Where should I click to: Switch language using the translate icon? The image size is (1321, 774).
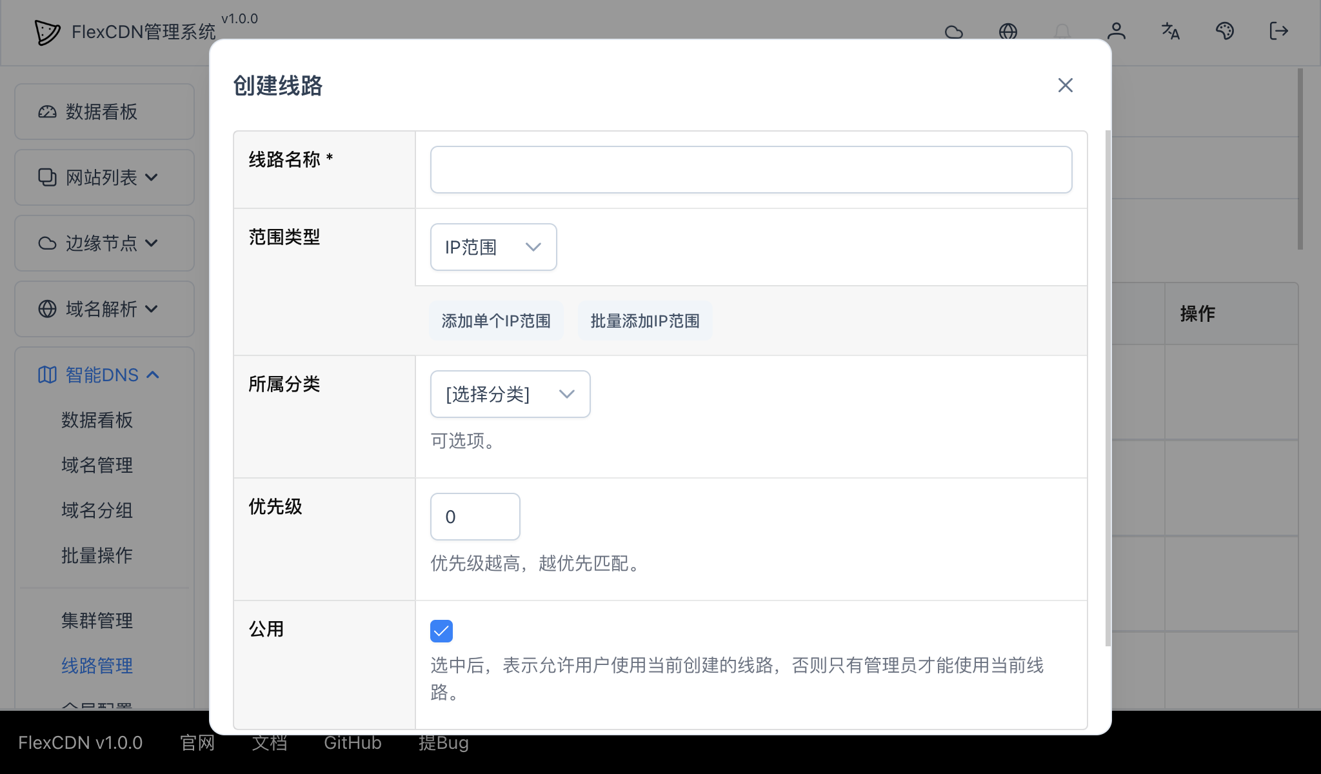[1170, 32]
